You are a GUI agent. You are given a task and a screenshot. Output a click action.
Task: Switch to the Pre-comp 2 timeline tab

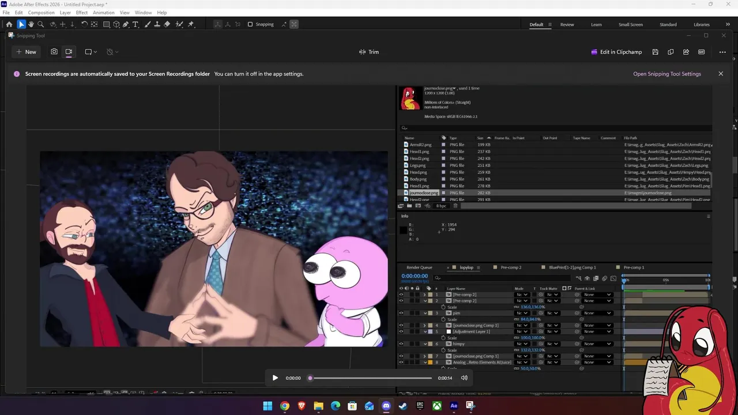(x=511, y=267)
